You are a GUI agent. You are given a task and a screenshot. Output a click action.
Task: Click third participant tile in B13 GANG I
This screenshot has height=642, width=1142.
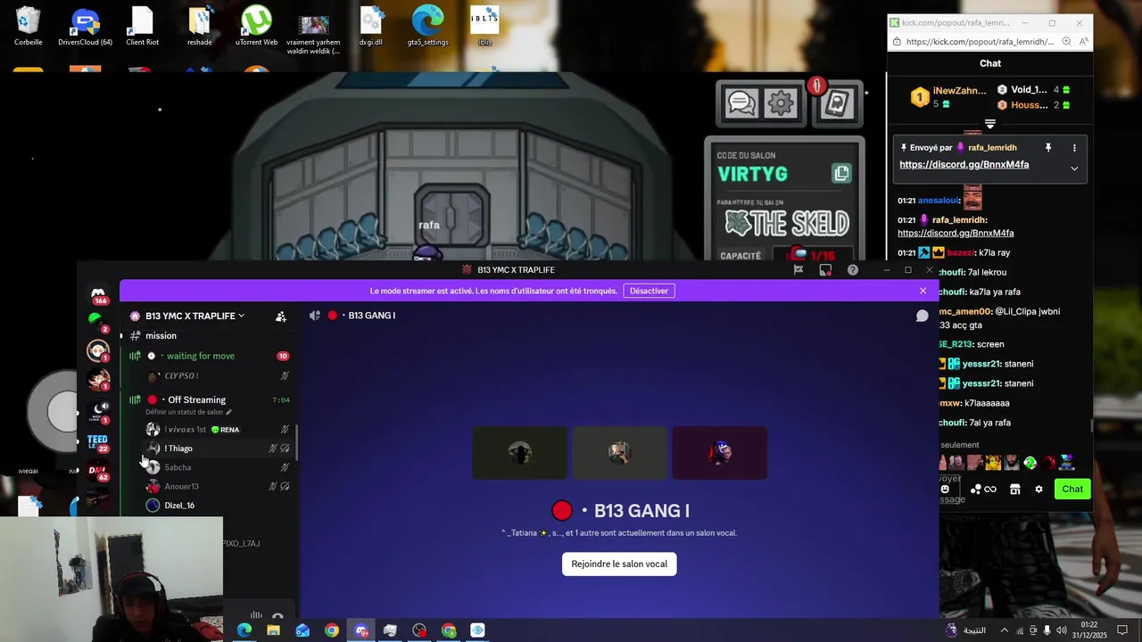[719, 453]
